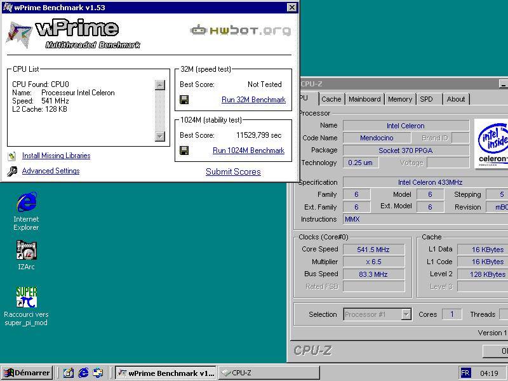Launch Internet Explorer from quick launch bar
Viewport: 508px width, 381px height.
[x=83, y=373]
